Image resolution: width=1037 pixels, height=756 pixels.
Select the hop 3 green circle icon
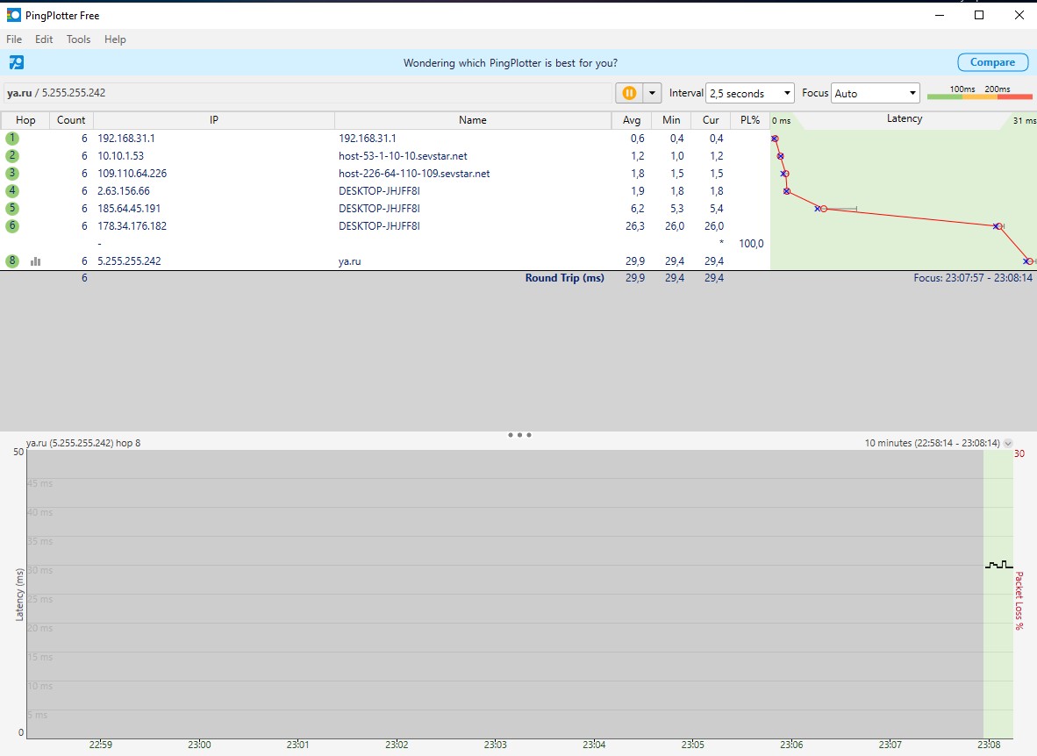pyautogui.click(x=12, y=174)
